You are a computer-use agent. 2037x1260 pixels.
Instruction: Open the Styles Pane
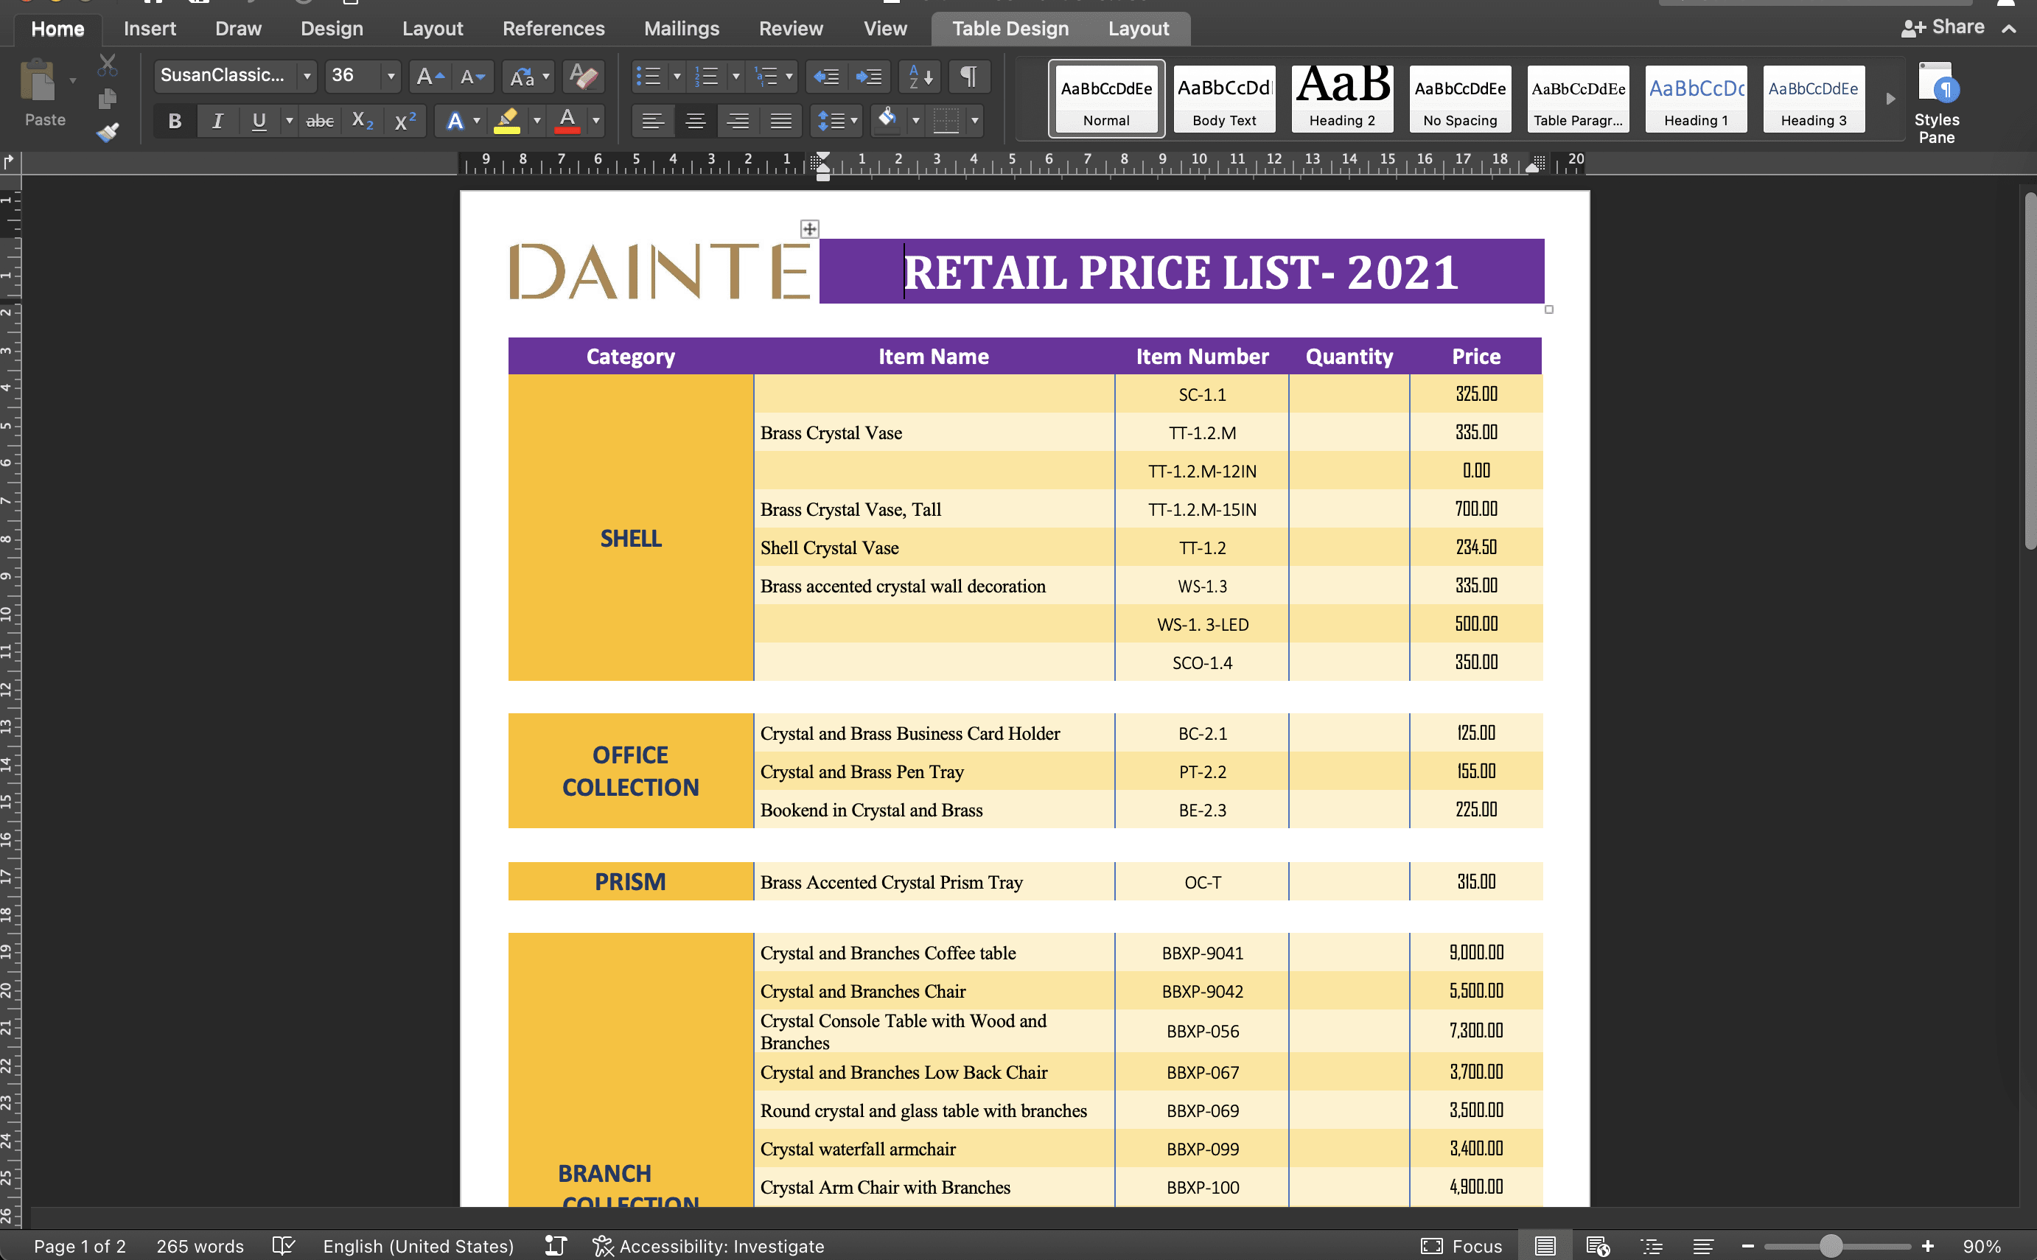tap(1936, 103)
